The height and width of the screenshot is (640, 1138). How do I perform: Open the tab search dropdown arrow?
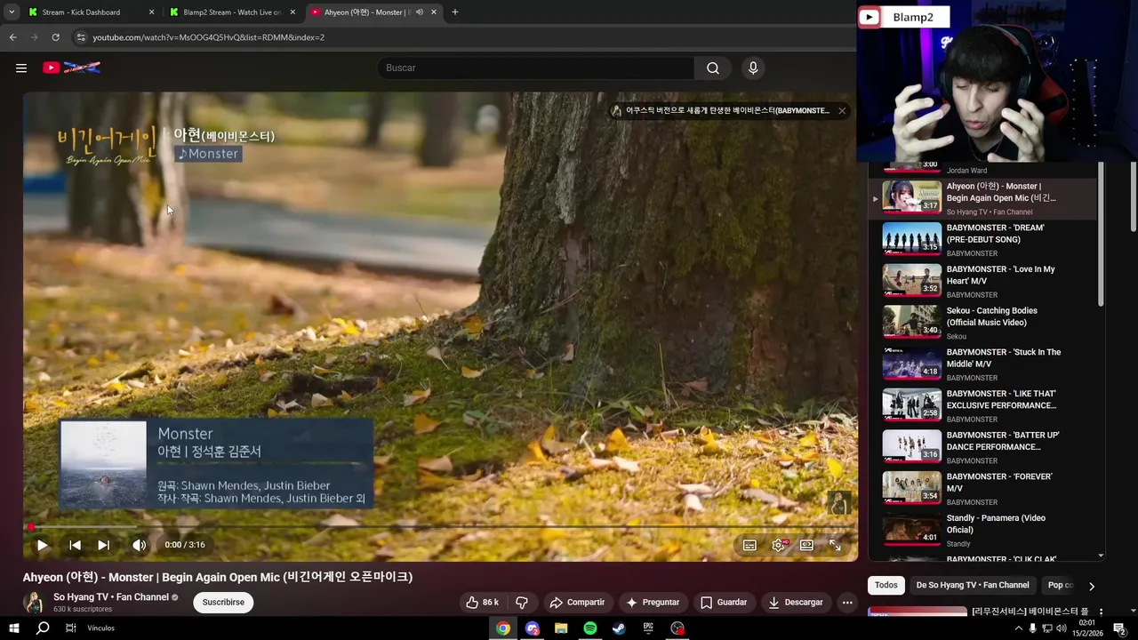[11, 12]
